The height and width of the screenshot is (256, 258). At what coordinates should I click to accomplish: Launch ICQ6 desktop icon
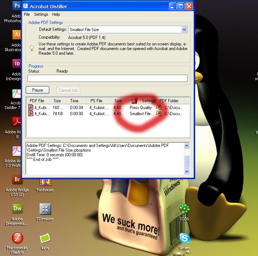point(184,209)
